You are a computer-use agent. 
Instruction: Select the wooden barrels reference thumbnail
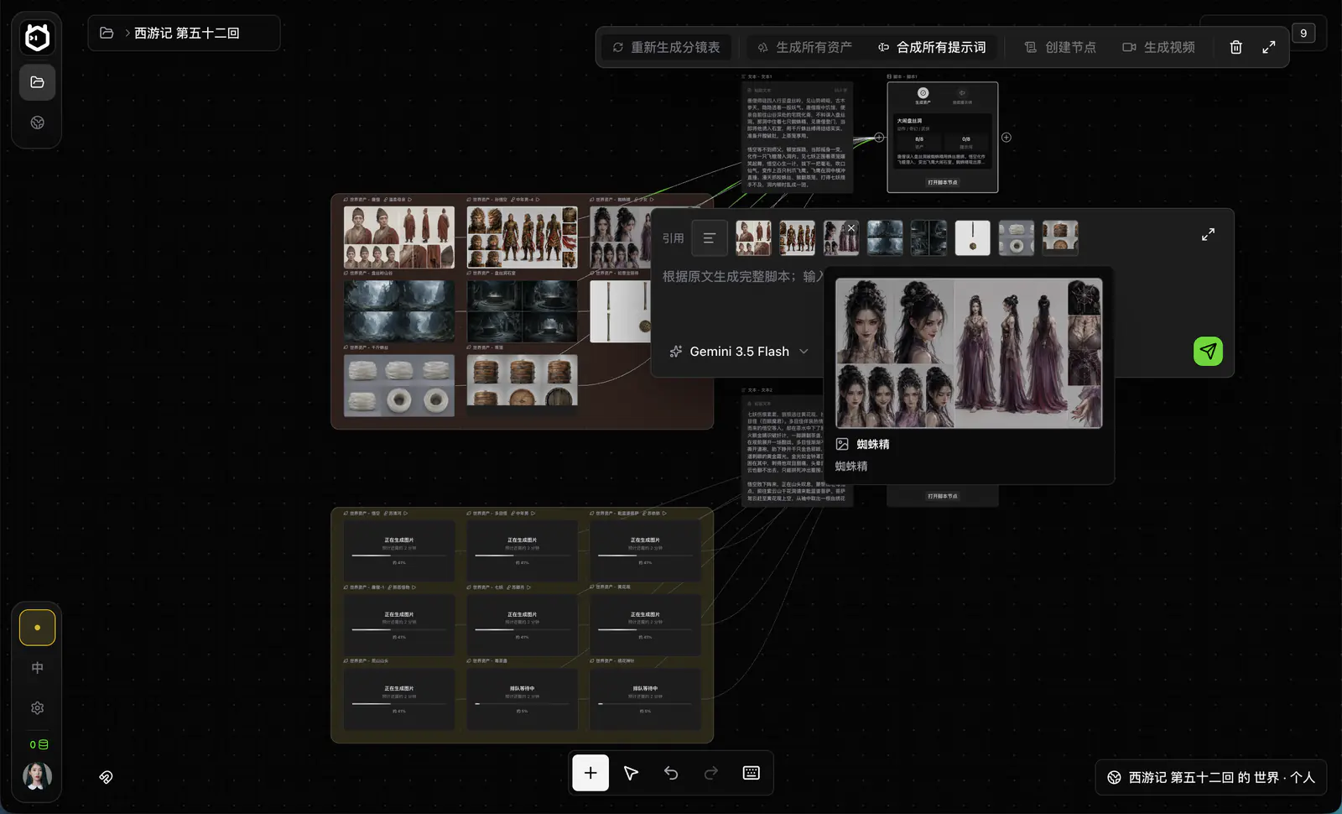(1060, 238)
